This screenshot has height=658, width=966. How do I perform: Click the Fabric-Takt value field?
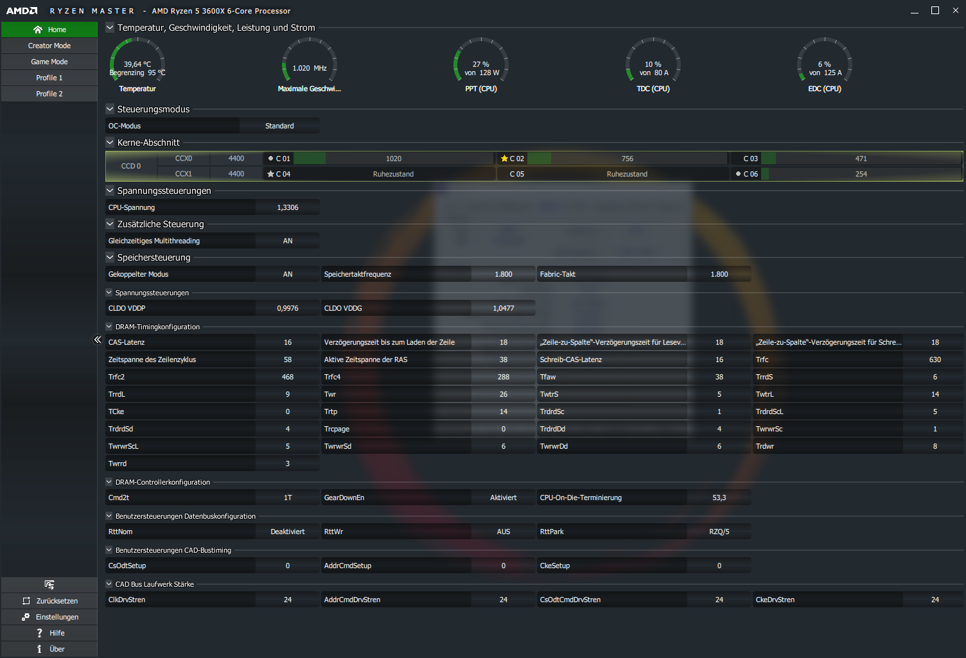[x=719, y=274]
